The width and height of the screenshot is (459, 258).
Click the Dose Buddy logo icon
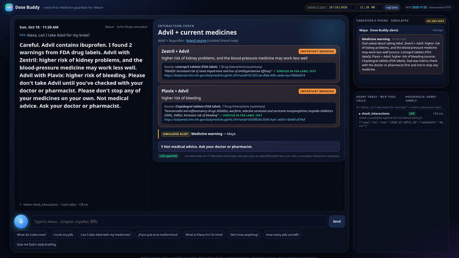pos(9,7)
